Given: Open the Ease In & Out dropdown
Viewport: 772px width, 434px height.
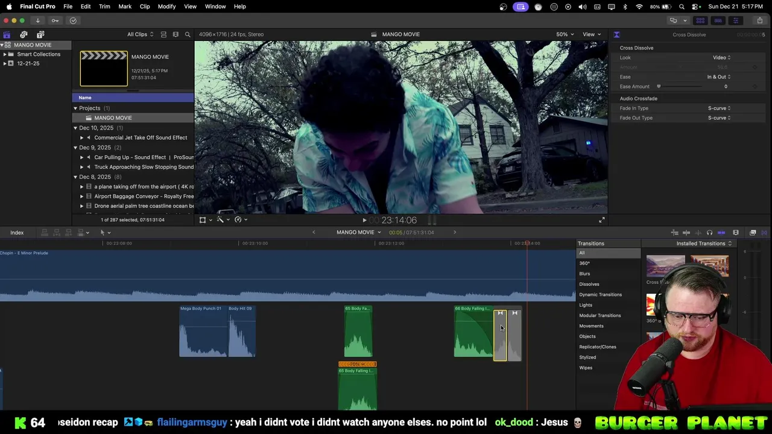Looking at the screenshot, I should point(719,77).
